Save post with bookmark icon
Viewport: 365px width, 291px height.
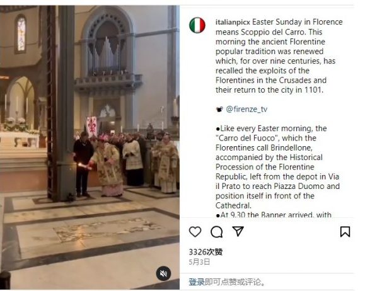(x=345, y=232)
